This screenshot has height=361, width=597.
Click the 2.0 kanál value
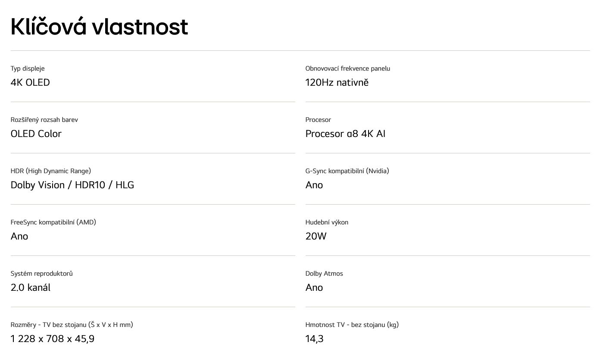point(31,287)
